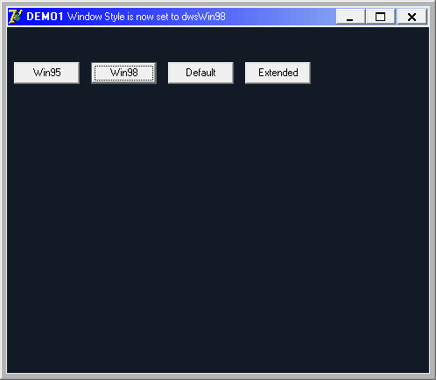Maximize the DEMO1 window
Image resolution: width=436 pixels, height=380 pixels.
point(381,17)
